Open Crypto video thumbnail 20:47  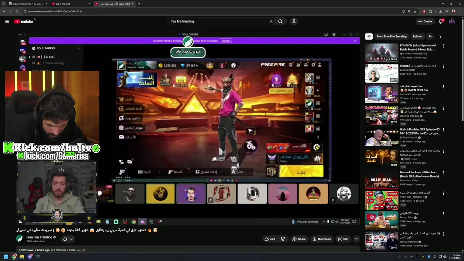pyautogui.click(x=381, y=73)
